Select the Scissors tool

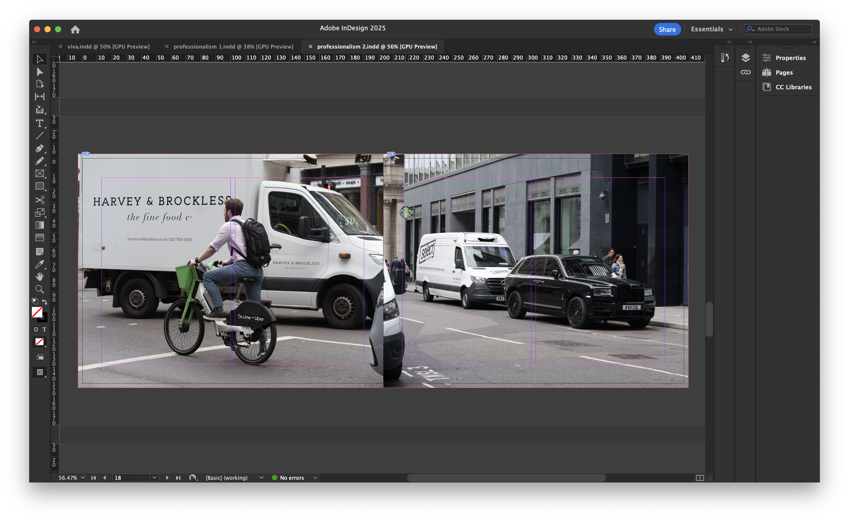(40, 200)
